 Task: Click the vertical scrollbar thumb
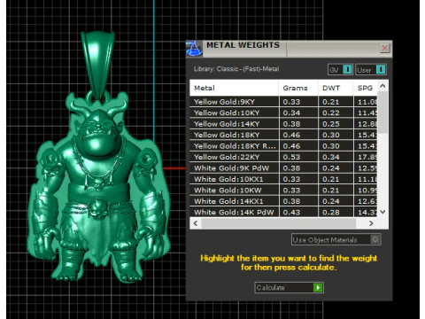click(x=382, y=112)
